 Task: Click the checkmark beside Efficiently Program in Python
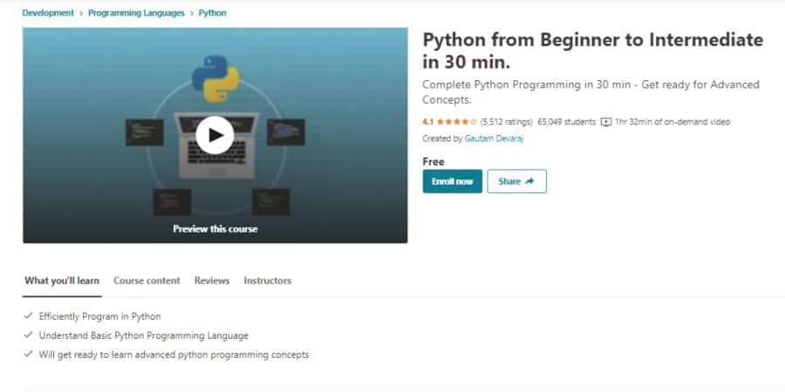tap(28, 316)
